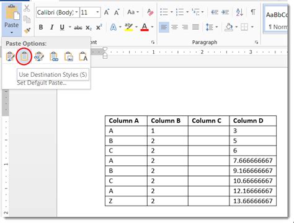Select Center alignment
The width and height of the screenshot is (294, 223).
(x=174, y=27)
